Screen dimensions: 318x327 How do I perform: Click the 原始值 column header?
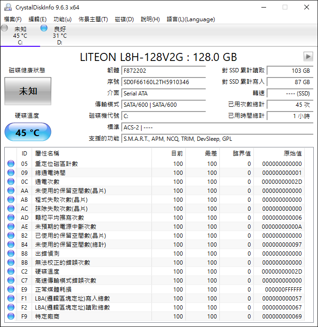[279, 154]
